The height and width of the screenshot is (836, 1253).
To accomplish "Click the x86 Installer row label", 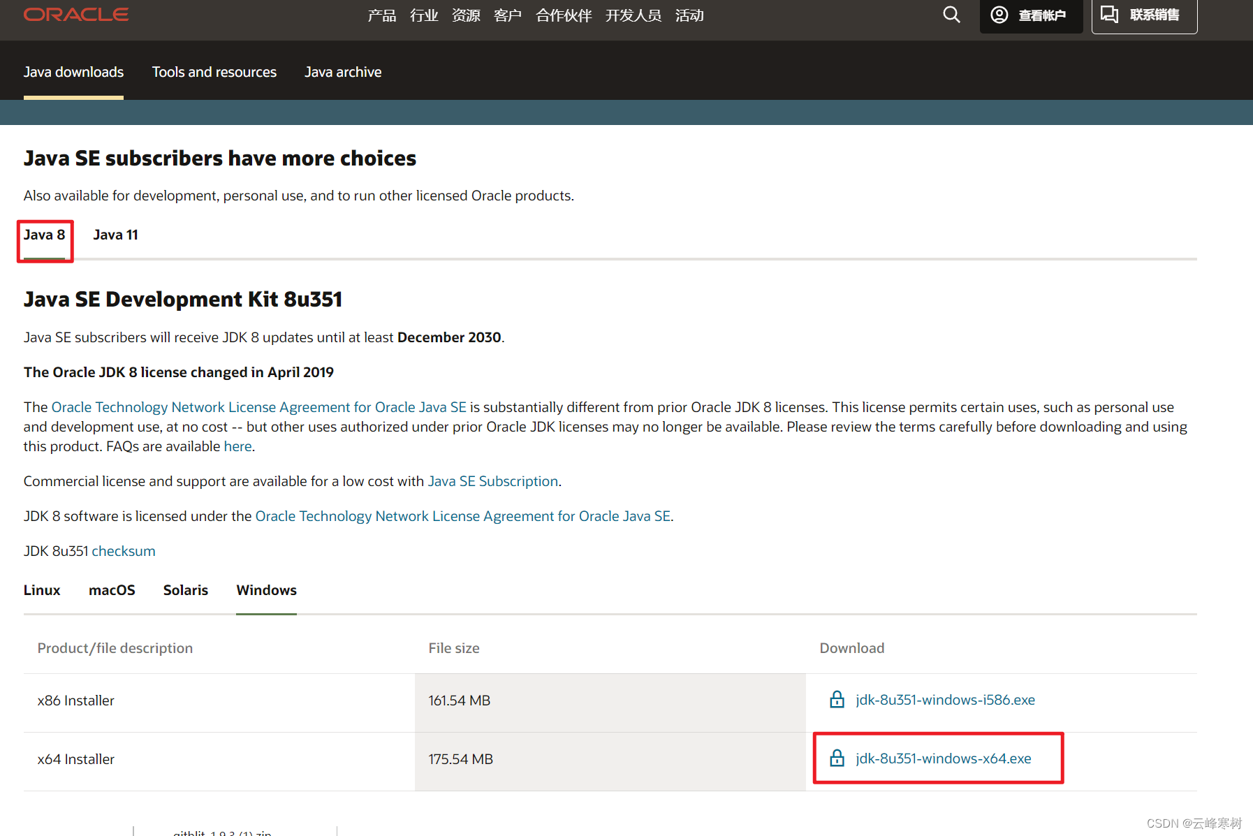I will [76, 701].
